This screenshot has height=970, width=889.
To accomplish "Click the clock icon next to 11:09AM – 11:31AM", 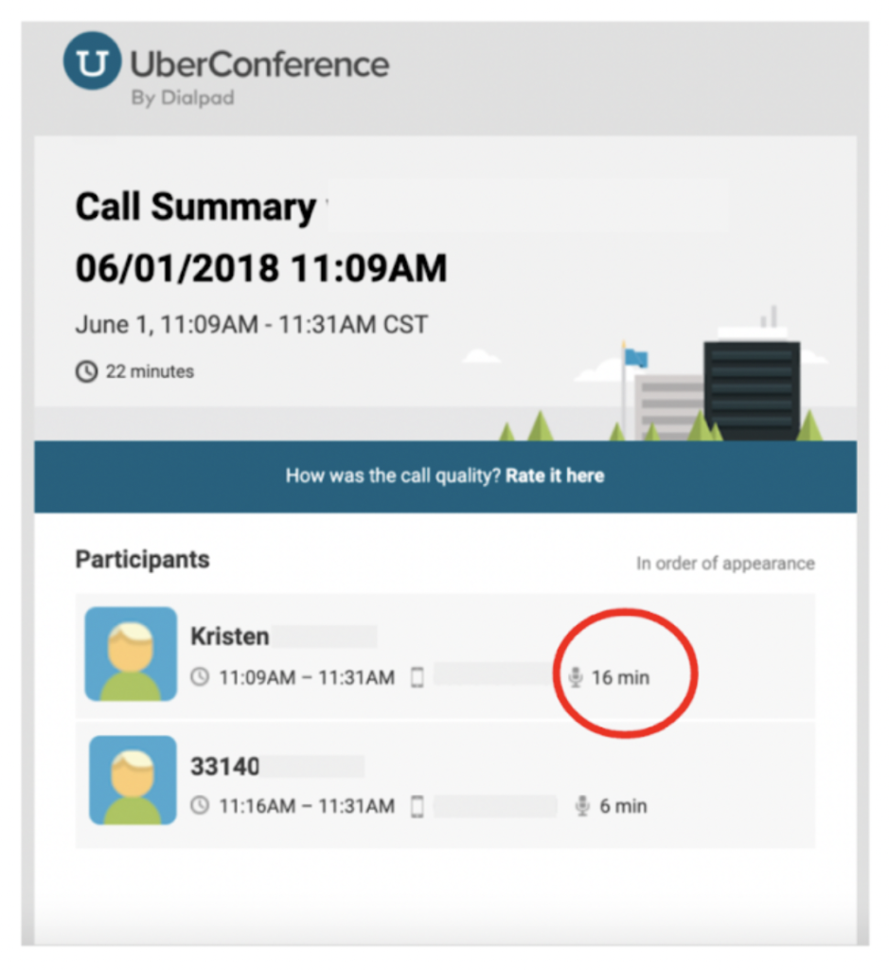I will tap(200, 676).
